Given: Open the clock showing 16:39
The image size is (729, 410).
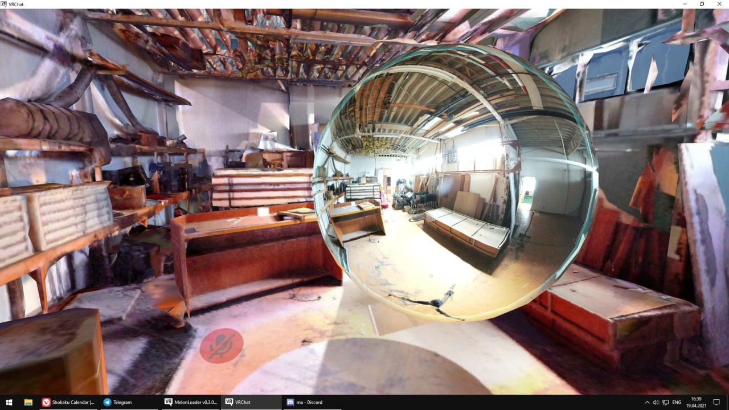Looking at the screenshot, I should click(696, 402).
